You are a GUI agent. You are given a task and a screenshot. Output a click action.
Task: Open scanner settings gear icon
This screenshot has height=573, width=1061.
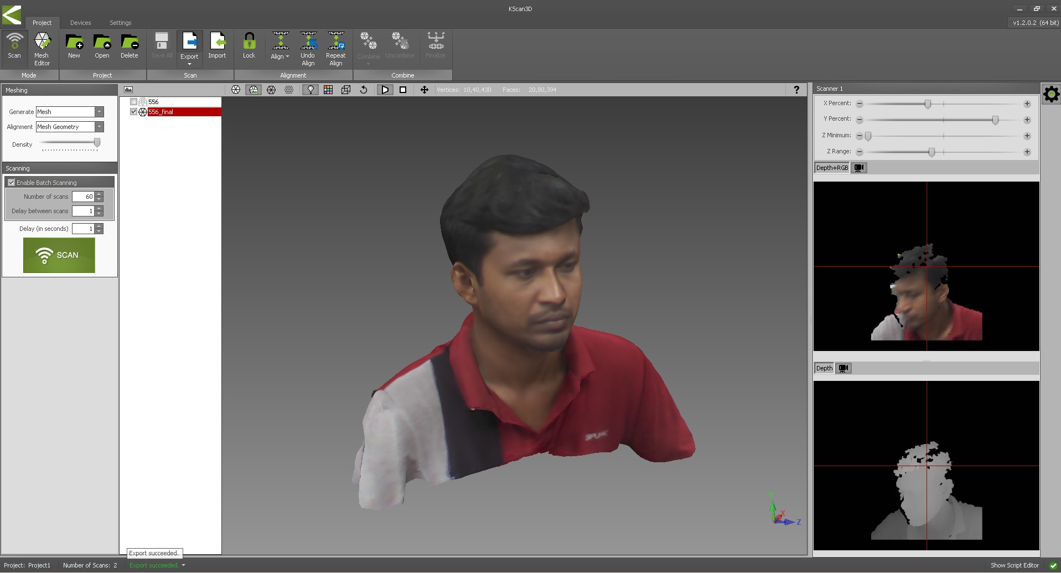(x=1050, y=94)
